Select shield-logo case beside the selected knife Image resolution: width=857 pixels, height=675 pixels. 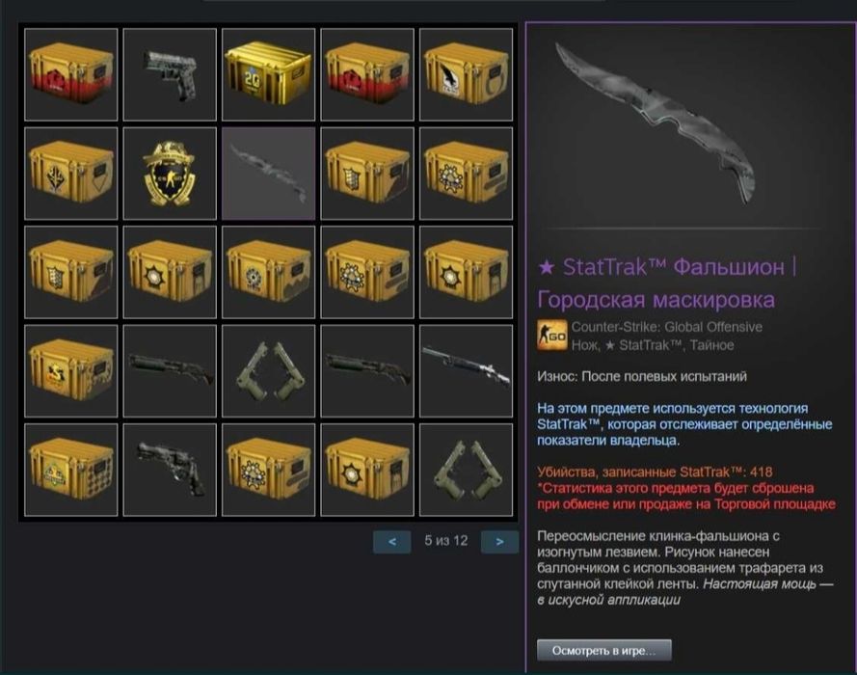[x=367, y=174]
